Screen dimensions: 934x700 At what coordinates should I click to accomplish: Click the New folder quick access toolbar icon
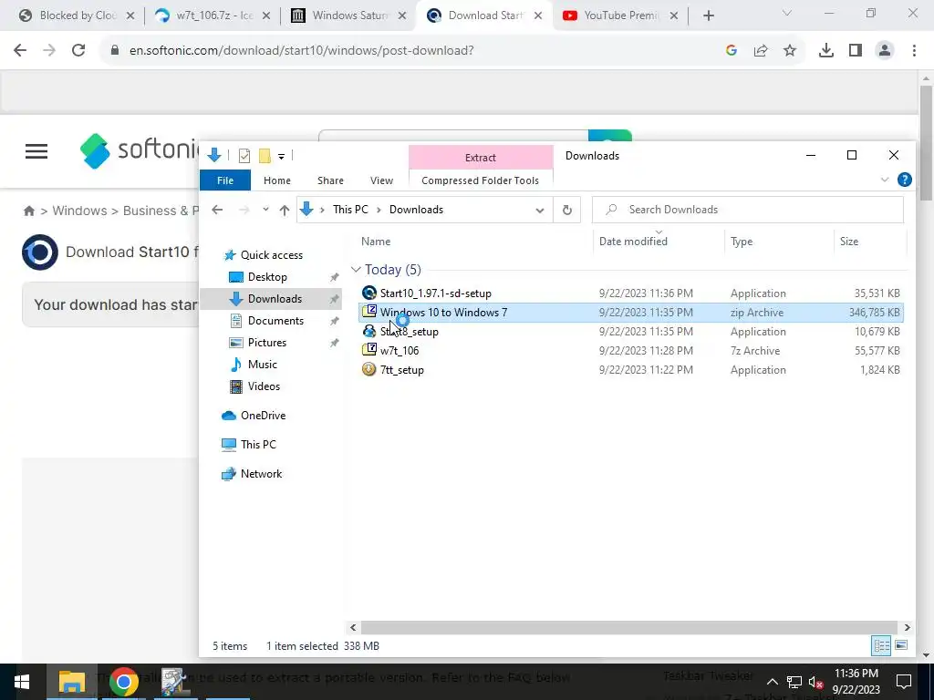point(265,156)
